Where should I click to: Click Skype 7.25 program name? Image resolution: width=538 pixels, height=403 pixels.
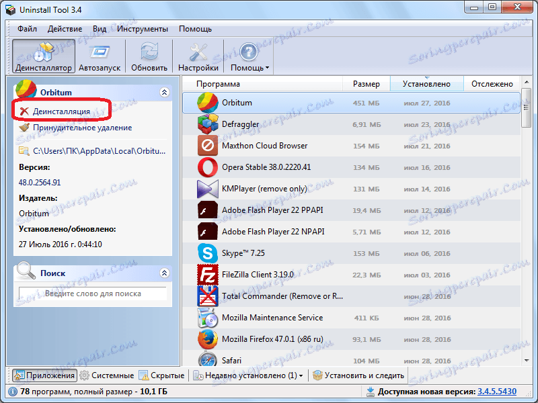pyautogui.click(x=243, y=253)
